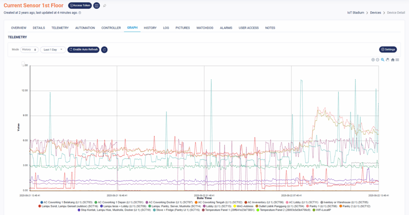This screenshot has height=215, width=409.
Task: Click the zoom in chart icon
Action: [x=373, y=60]
